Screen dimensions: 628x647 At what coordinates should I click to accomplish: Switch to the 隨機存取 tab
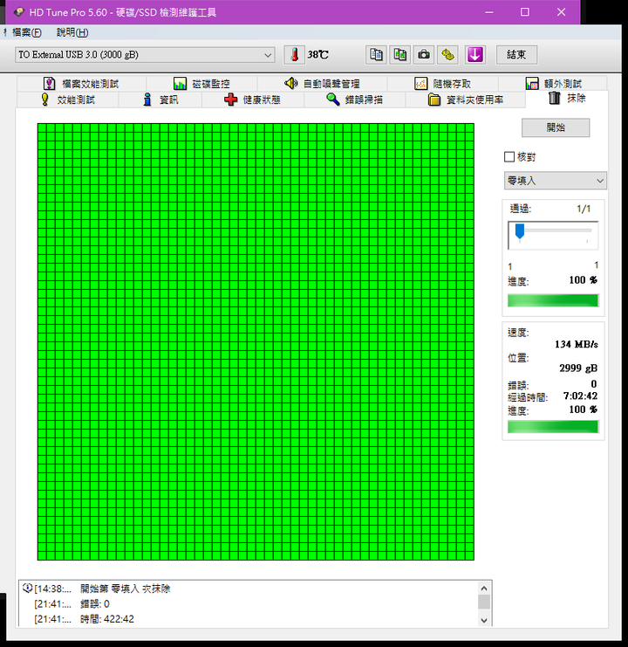pos(442,84)
